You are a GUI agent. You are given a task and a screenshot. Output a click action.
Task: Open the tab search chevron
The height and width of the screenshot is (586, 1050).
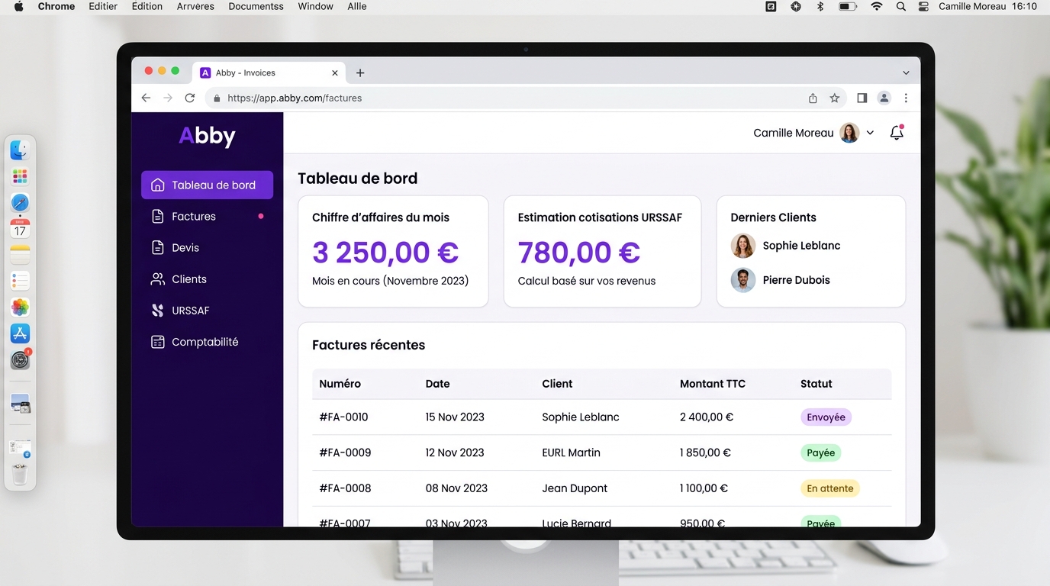tap(906, 73)
